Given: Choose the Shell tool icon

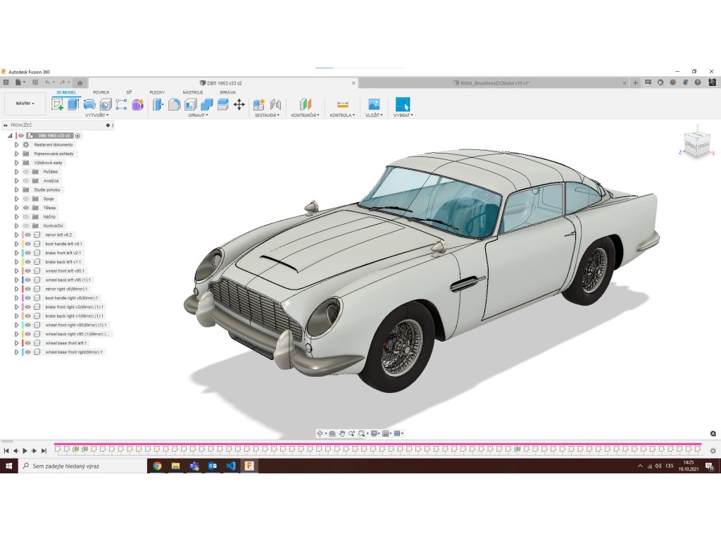Looking at the screenshot, I should (x=190, y=104).
